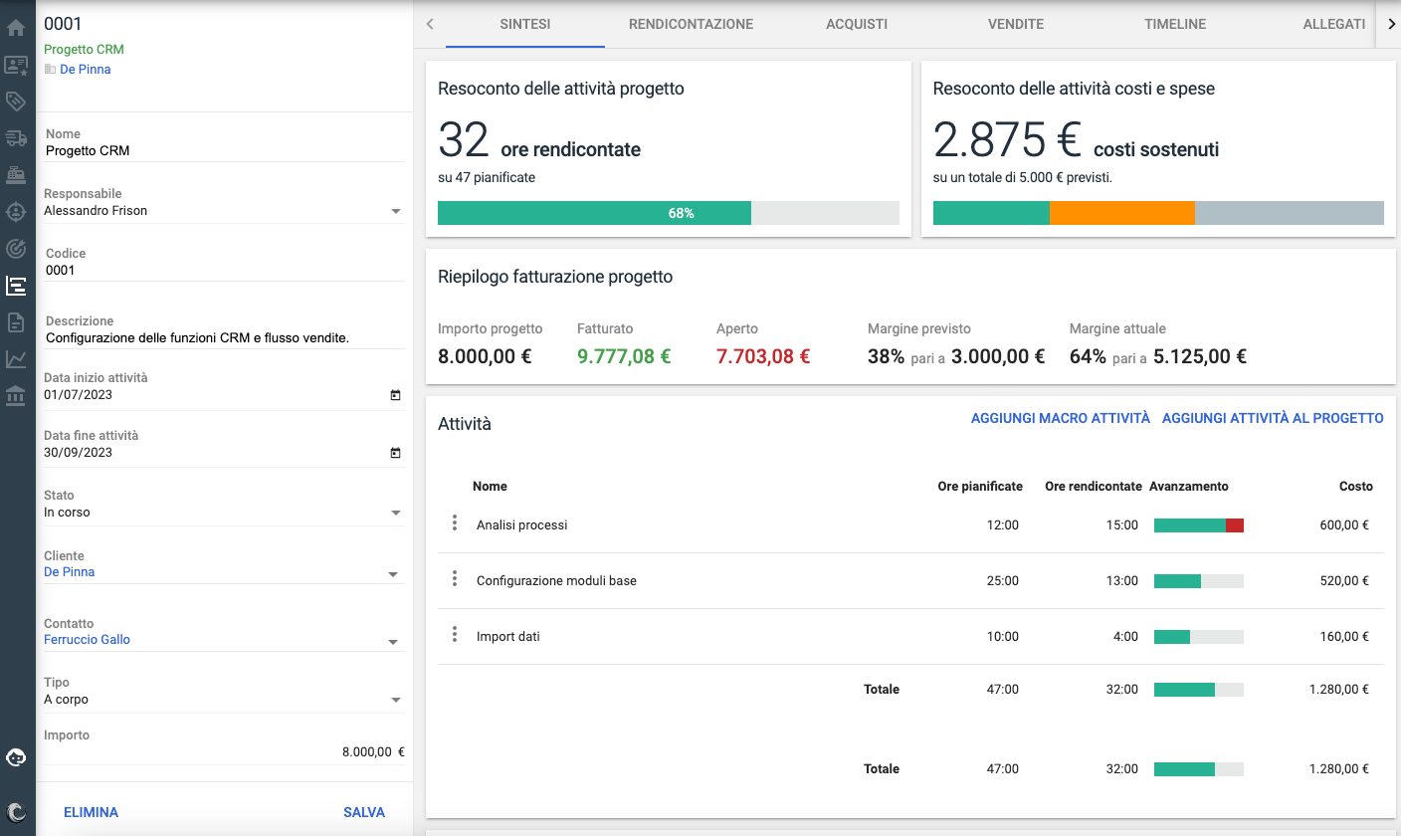Screen dimensions: 1401x836
Task: Click the 68% hours progress bar
Action: 668,213
